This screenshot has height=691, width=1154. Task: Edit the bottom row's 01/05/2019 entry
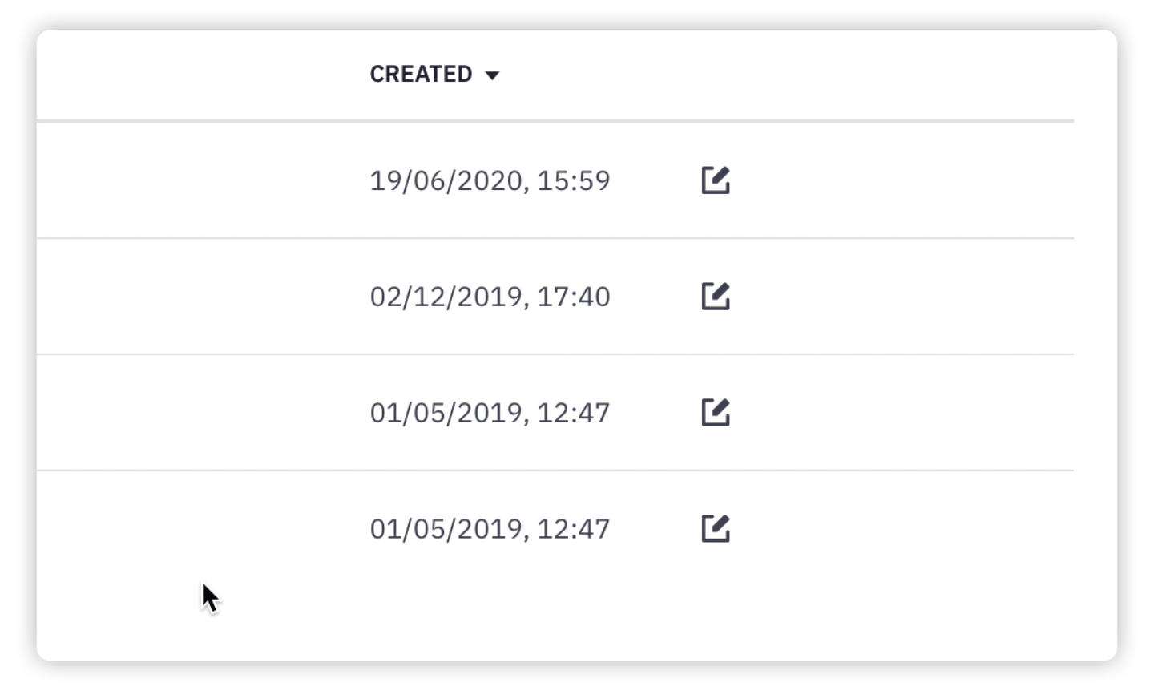[x=716, y=529]
